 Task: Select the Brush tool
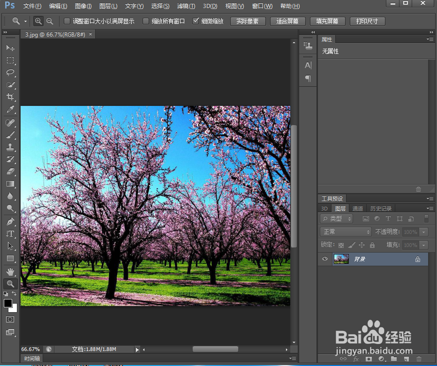[x=10, y=135]
